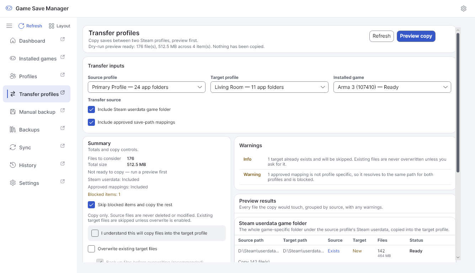Image resolution: width=475 pixels, height=273 pixels.
Task: Open Sync in a new window
Action: [63, 146]
